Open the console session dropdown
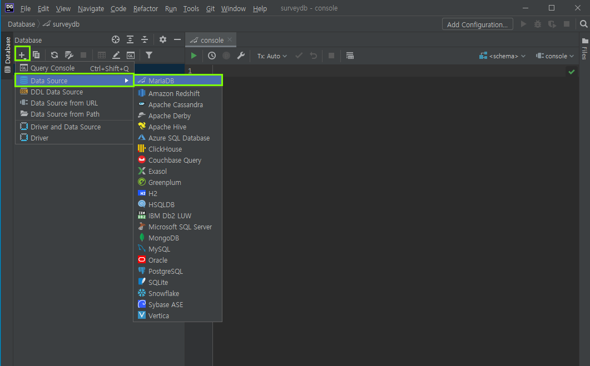The width and height of the screenshot is (590, 366). [x=555, y=56]
